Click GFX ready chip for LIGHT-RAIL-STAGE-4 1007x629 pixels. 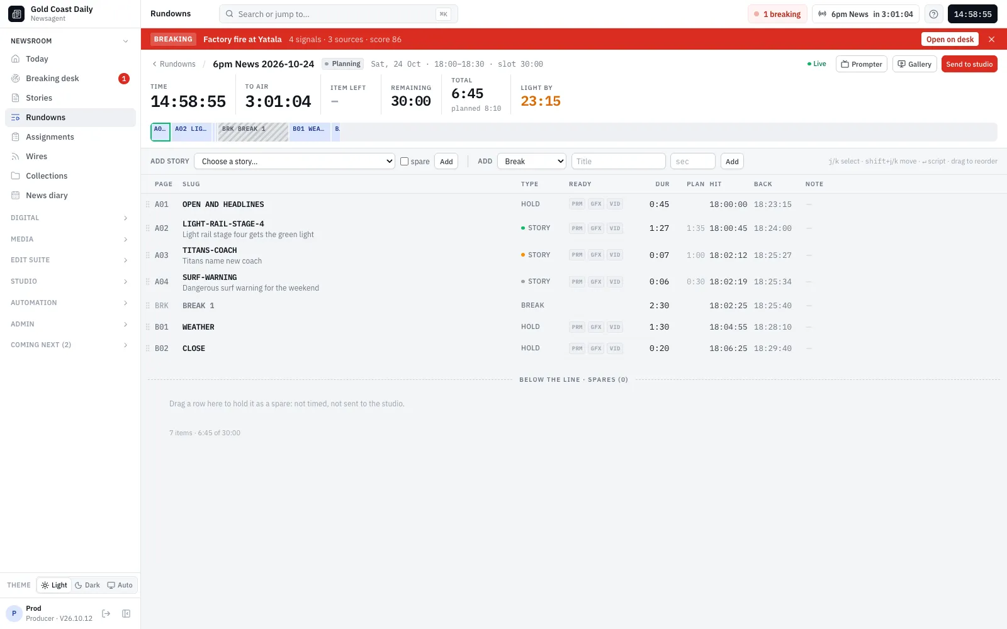pyautogui.click(x=596, y=228)
